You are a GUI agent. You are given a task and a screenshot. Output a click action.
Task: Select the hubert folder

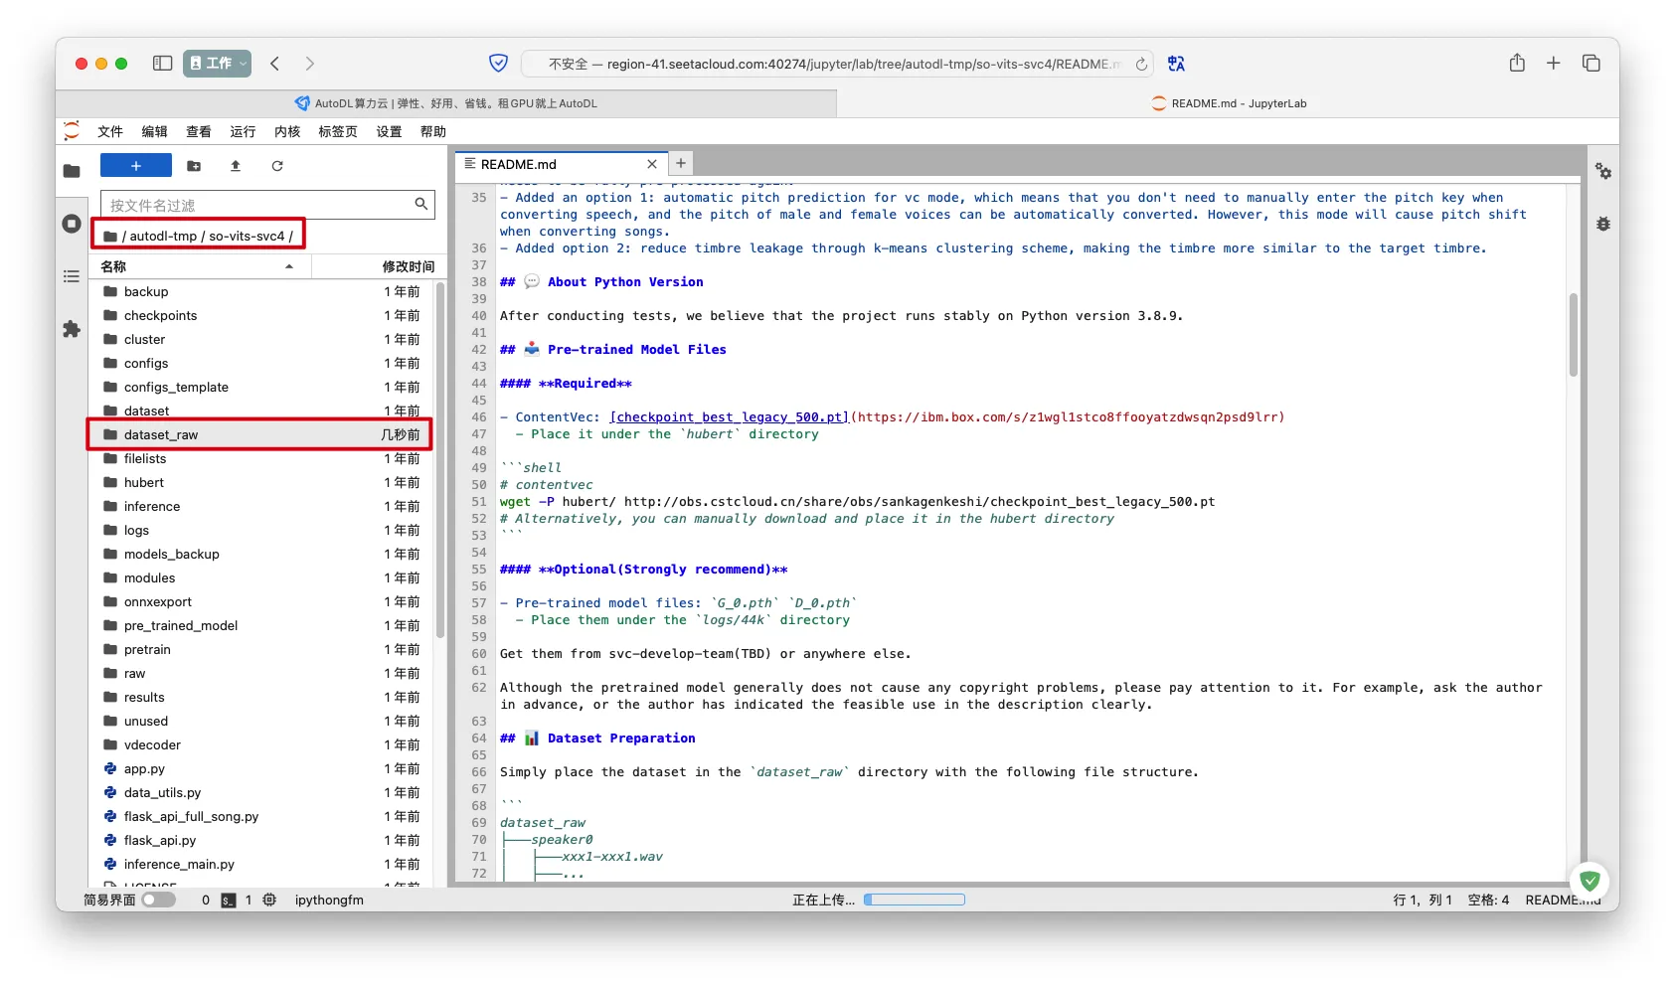coord(261,483)
